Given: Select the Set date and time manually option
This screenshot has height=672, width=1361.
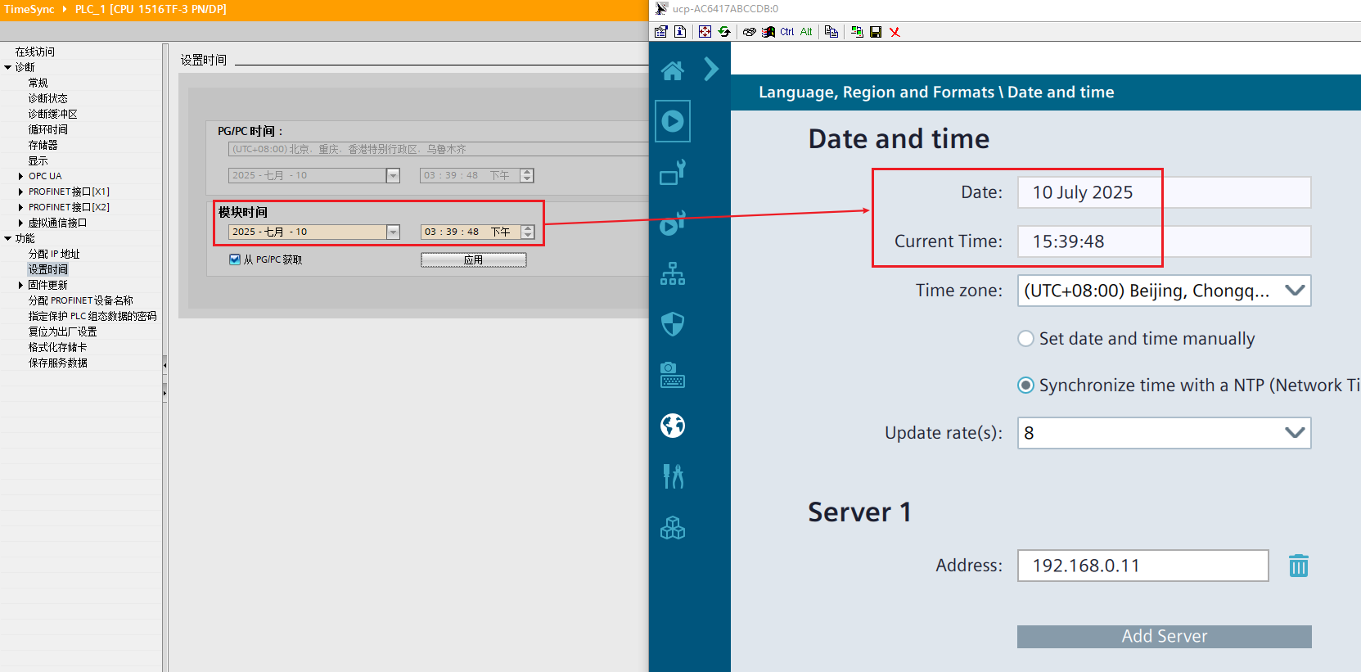Looking at the screenshot, I should click(1025, 339).
